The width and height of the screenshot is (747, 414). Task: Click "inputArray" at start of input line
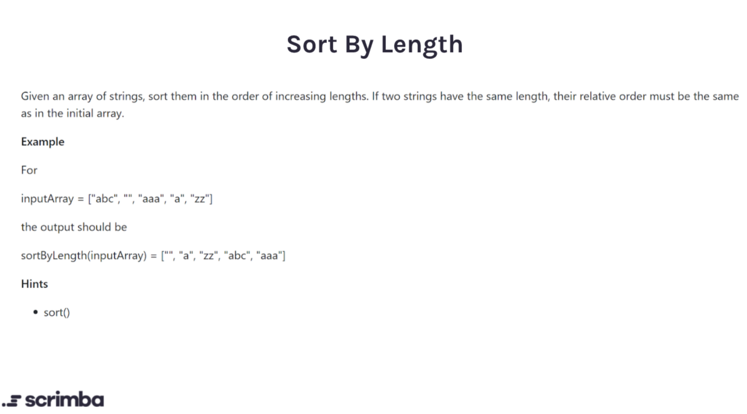[47, 199]
